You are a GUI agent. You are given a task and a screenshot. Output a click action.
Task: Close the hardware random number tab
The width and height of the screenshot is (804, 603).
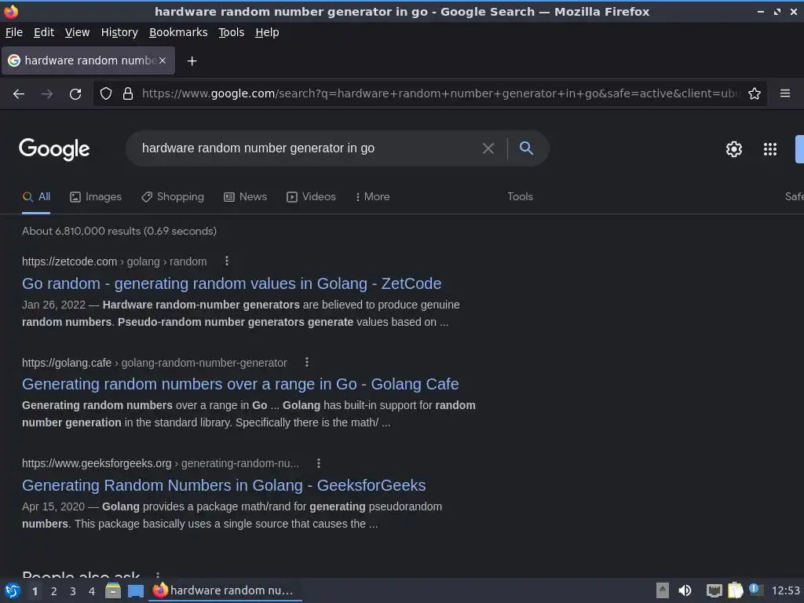click(162, 60)
